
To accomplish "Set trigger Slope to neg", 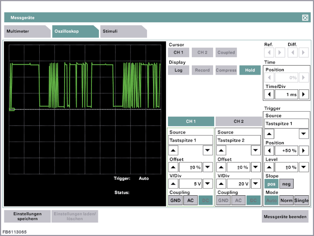I will click(x=286, y=184).
